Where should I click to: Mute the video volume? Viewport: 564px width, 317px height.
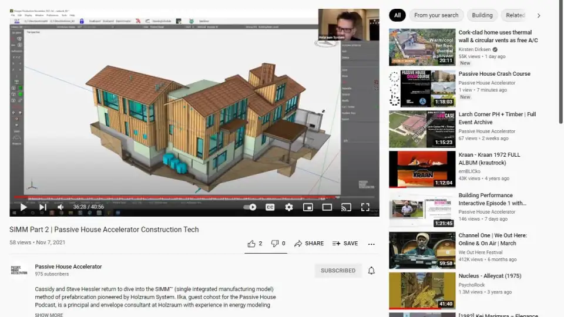point(61,207)
